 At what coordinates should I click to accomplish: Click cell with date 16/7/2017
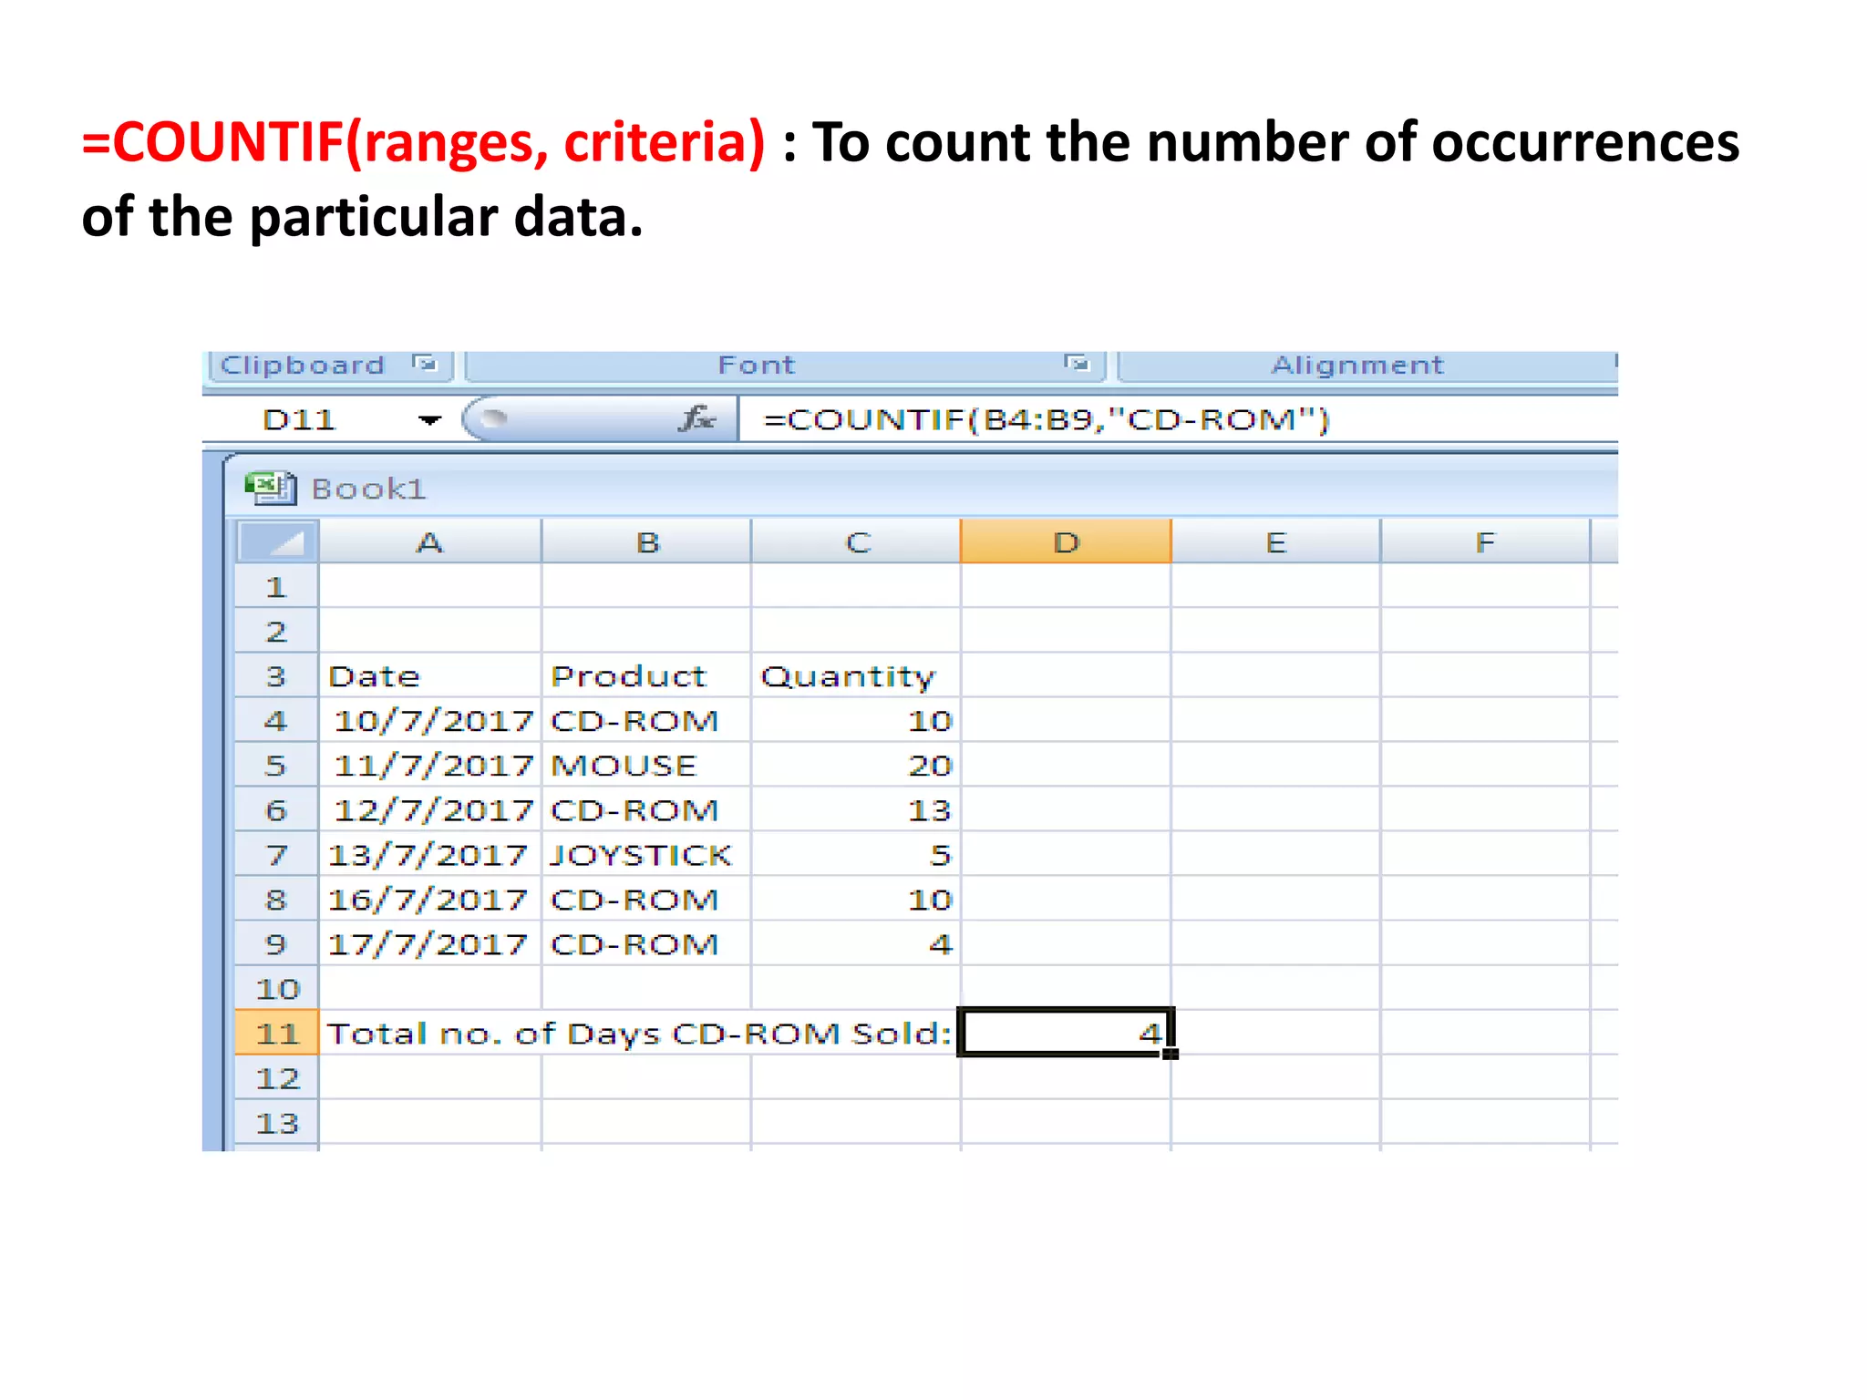coord(430,899)
